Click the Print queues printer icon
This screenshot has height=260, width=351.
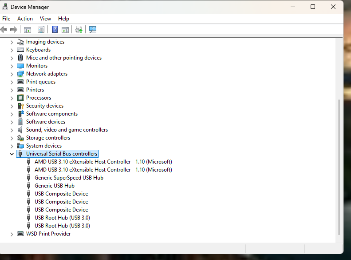point(20,82)
